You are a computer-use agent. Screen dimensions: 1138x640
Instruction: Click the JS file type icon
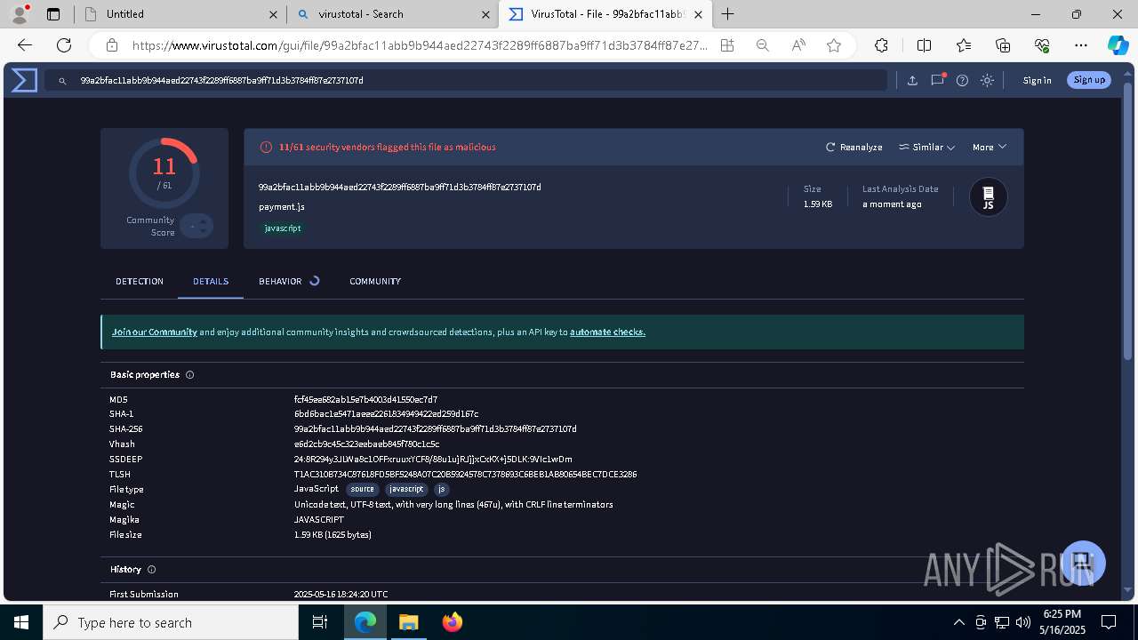pos(988,197)
